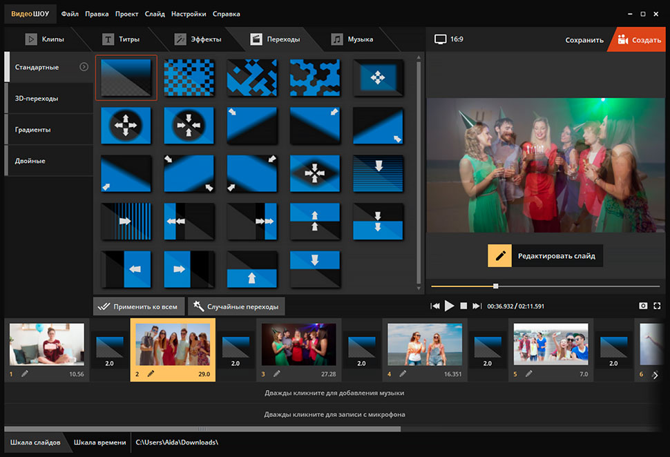Image resolution: width=670 pixels, height=457 pixels.
Task: Select the 3D-переходы category
Action: click(x=37, y=99)
